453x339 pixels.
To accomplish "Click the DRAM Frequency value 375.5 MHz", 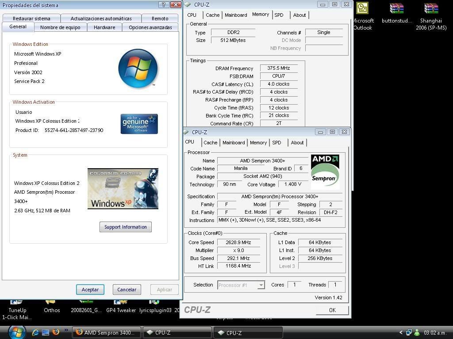I will click(279, 68).
